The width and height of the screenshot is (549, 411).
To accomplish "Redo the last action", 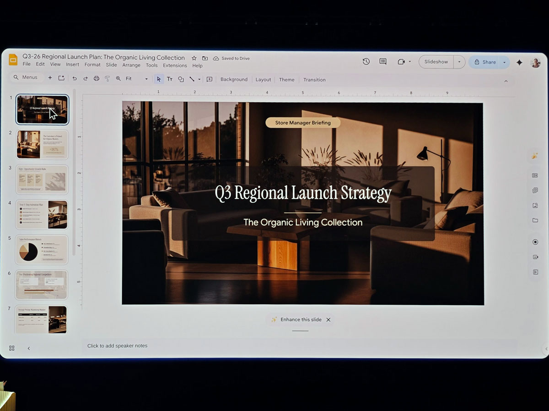I will (85, 79).
